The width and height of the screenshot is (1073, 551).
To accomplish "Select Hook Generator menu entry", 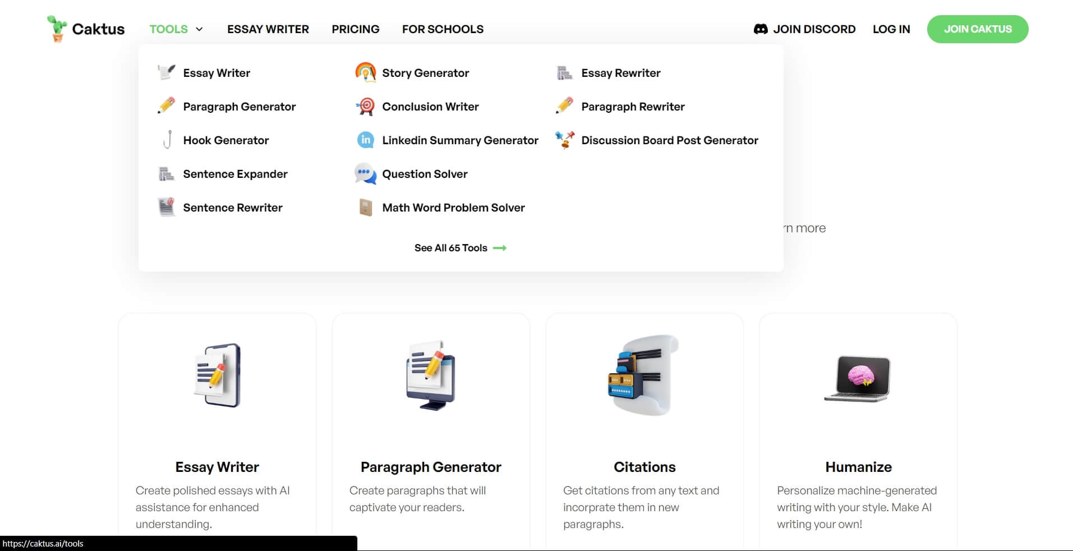I will click(226, 140).
